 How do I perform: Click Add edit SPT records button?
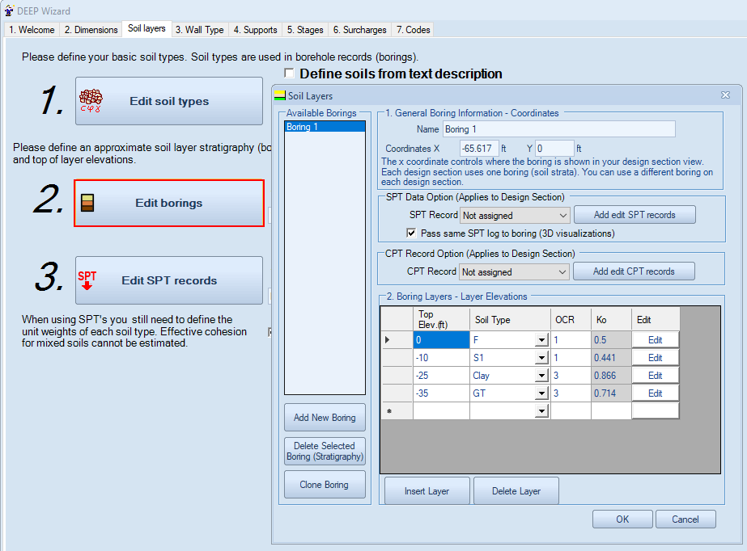point(635,214)
